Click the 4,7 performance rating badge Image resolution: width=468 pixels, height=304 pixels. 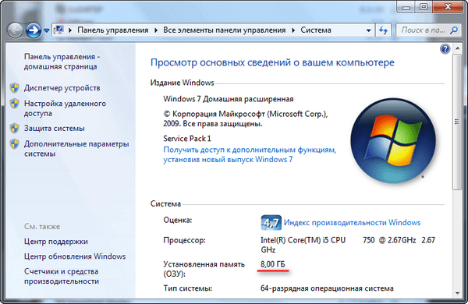click(x=271, y=223)
